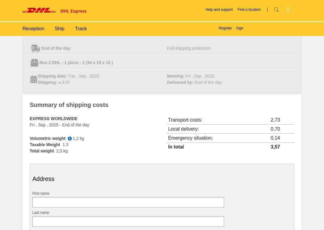
Task: Click the Fri, Sep, 2025 - End of the day line
Action: [59, 125]
